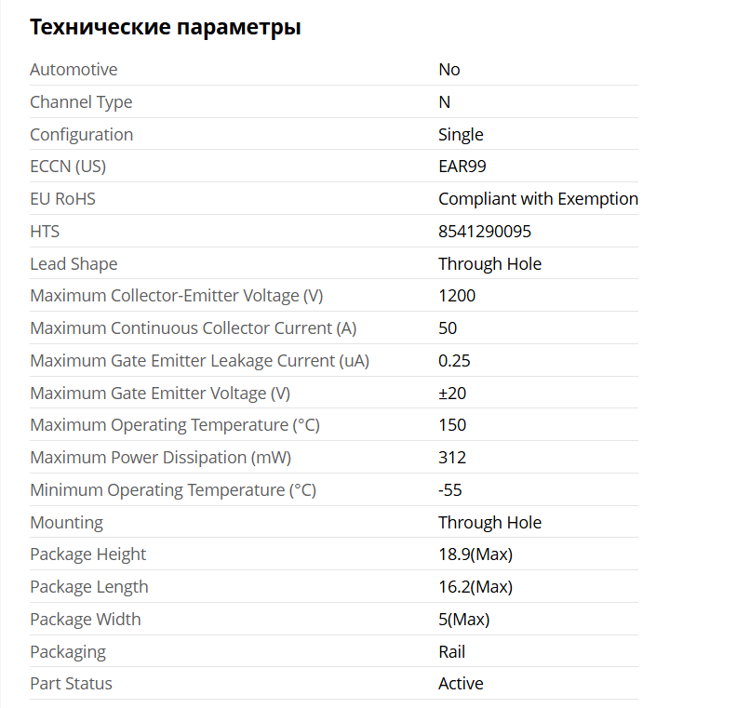Select the Configuration value Single
Viewport: 750px width, 708px height.
pos(461,134)
